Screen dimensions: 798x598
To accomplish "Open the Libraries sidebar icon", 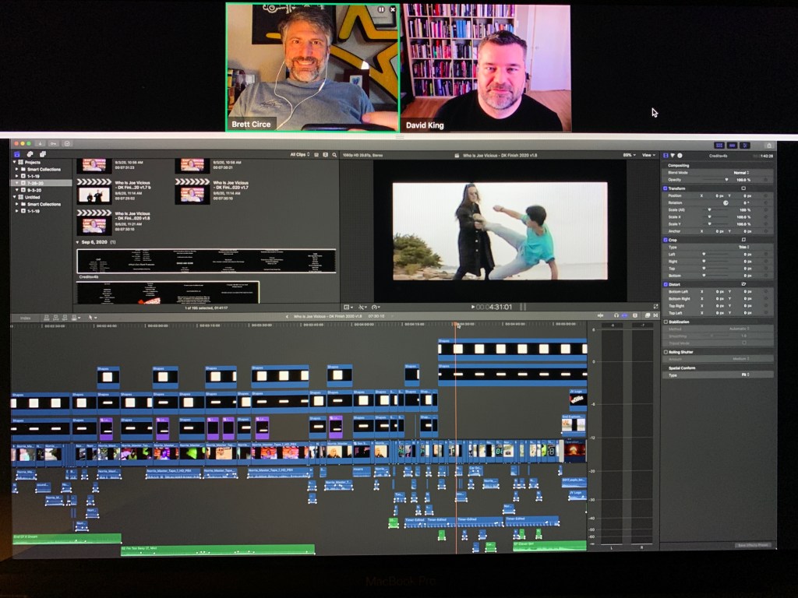I will (x=16, y=155).
